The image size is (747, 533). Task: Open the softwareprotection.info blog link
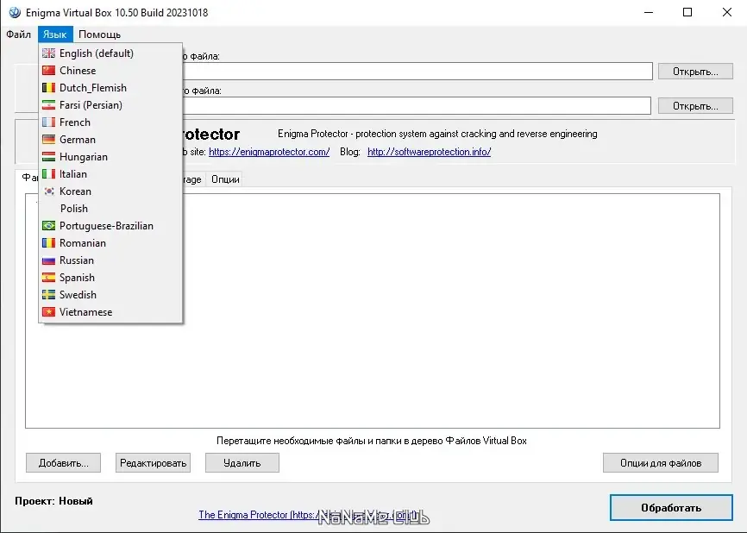pos(430,152)
